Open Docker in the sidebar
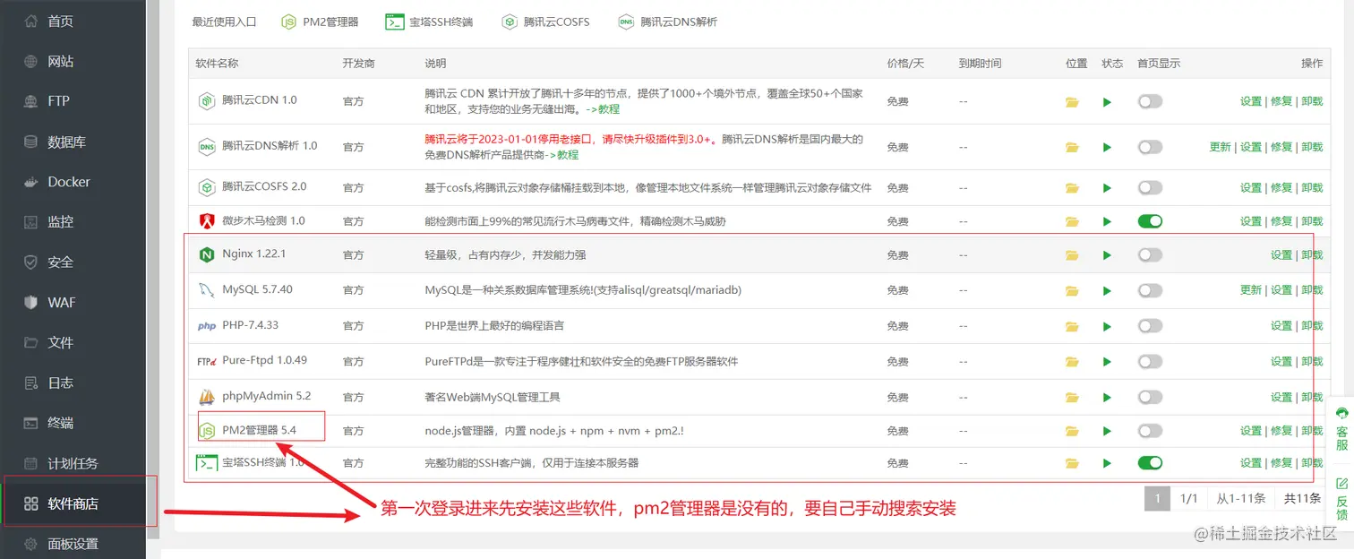Viewport: 1354px width, 559px height. (x=69, y=182)
